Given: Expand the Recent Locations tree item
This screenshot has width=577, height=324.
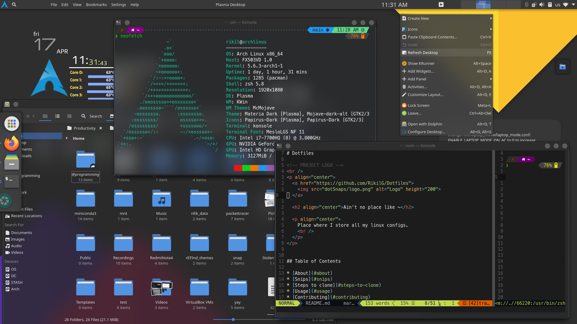Looking at the screenshot, I should pos(26,216).
